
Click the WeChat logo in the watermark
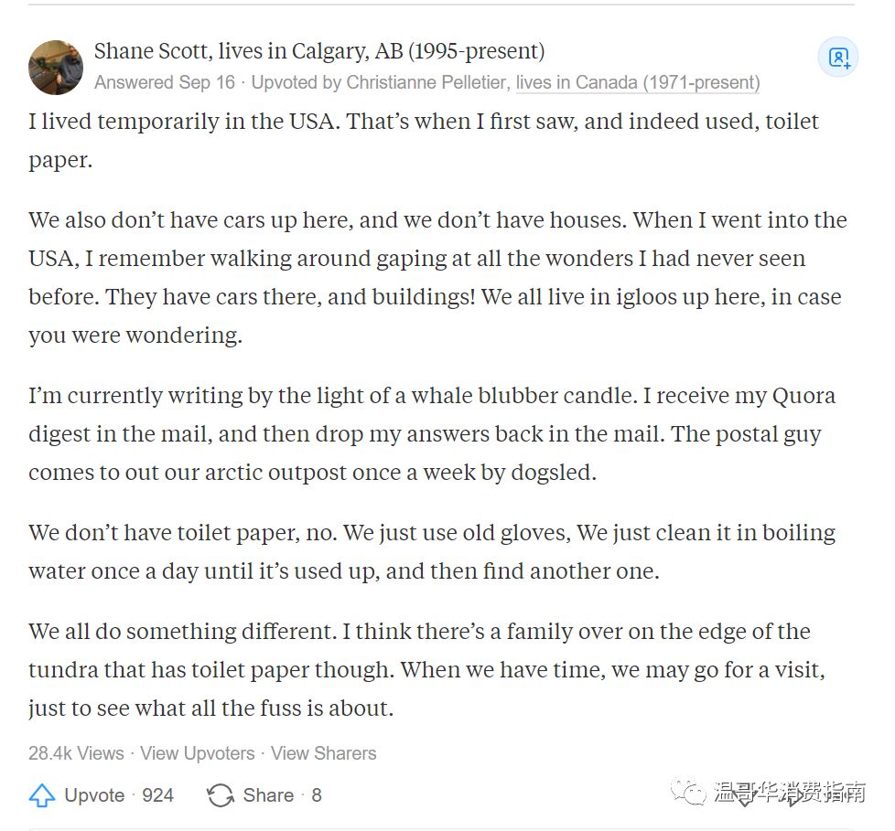coord(688,792)
